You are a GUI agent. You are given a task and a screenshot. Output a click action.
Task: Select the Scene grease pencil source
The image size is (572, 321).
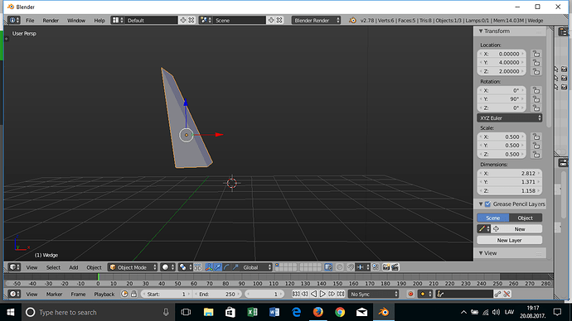point(493,218)
